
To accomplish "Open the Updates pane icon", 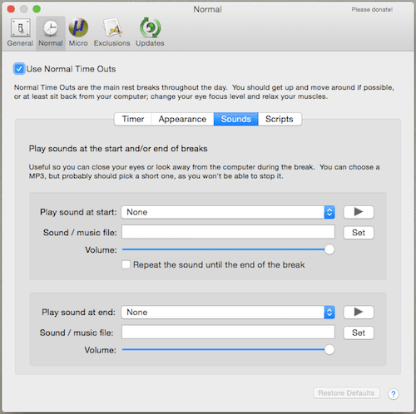I will tap(150, 27).
